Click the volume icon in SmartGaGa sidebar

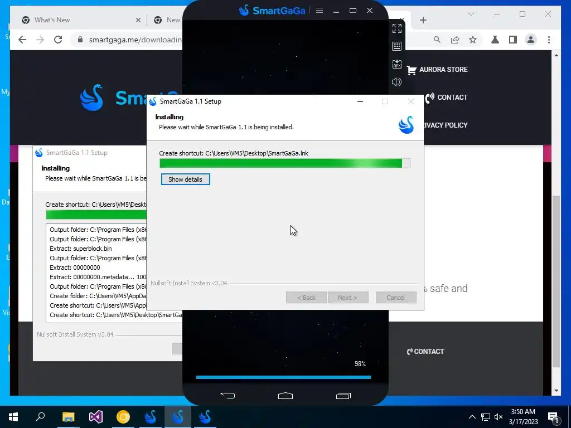click(x=396, y=82)
